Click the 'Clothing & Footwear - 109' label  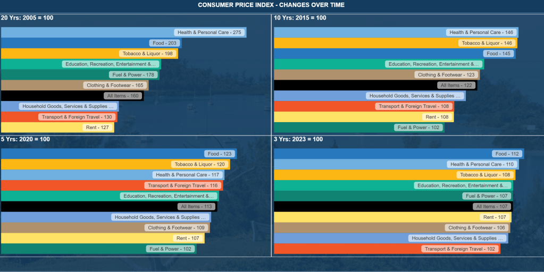coord(176,228)
